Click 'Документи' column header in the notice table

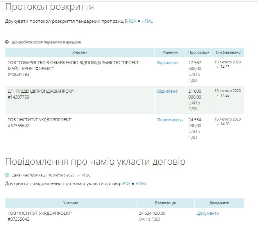click(x=219, y=203)
